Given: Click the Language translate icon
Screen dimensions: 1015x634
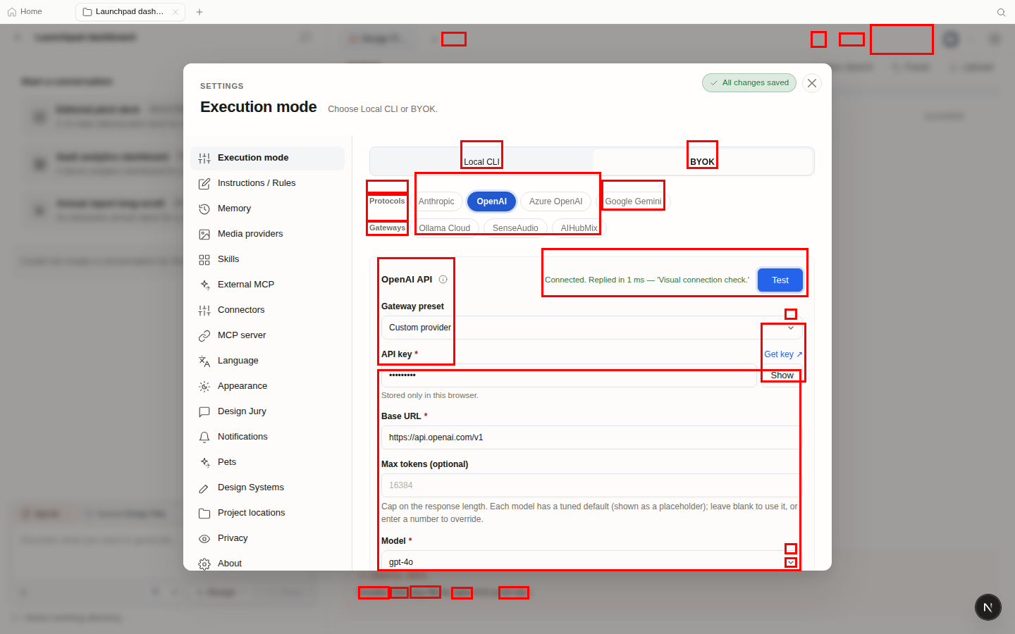Looking at the screenshot, I should [204, 361].
